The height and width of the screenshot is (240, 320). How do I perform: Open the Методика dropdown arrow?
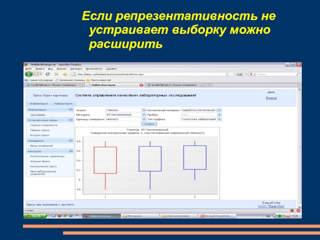[x=144, y=115]
